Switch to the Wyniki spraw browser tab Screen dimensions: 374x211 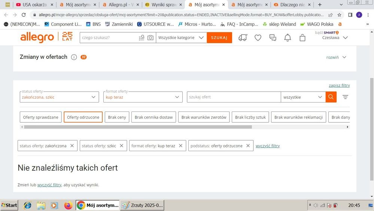[163, 5]
